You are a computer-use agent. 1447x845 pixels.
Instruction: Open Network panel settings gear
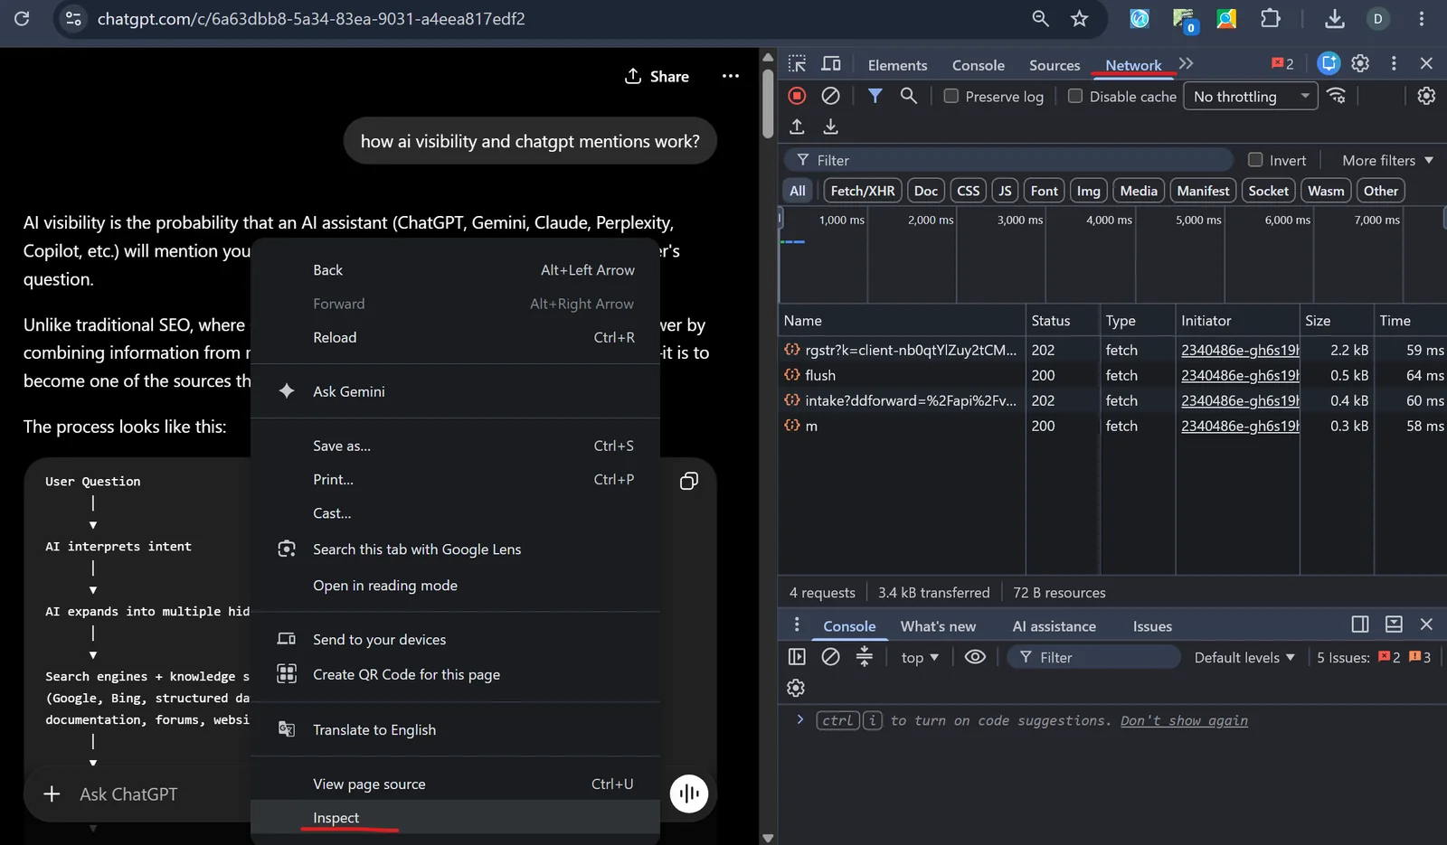(1426, 96)
